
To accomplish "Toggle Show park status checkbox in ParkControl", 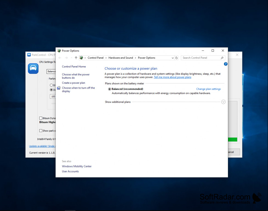I will point(41,131).
